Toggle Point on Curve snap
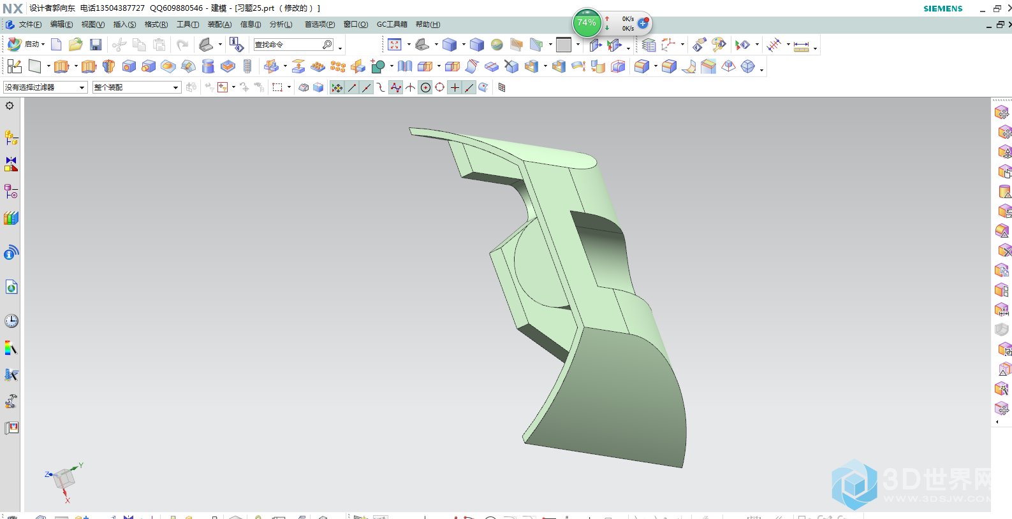 point(469,87)
